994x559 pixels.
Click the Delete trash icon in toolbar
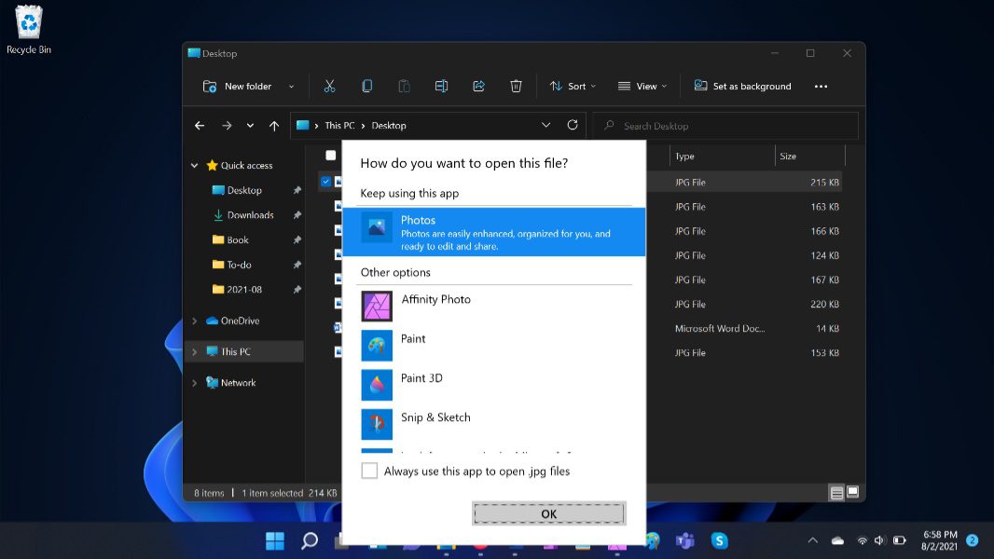tap(516, 86)
